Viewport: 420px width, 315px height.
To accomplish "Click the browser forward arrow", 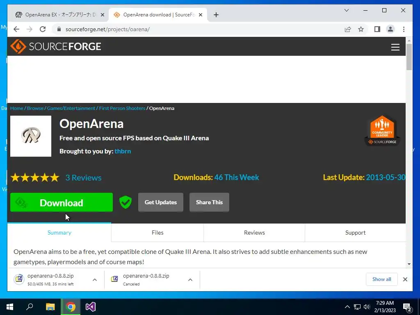I will click(30, 29).
